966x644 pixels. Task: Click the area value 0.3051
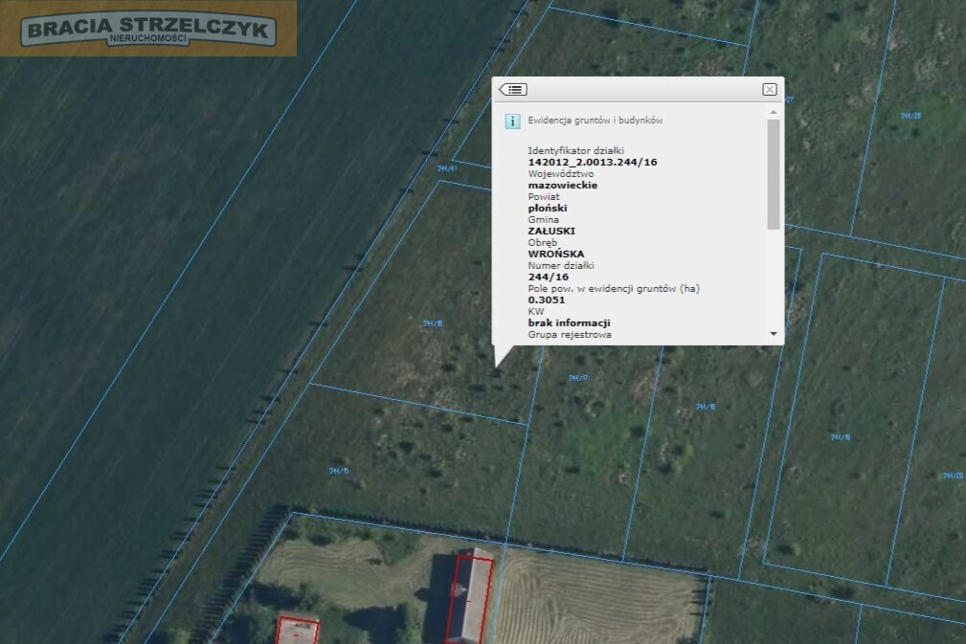pos(547,300)
